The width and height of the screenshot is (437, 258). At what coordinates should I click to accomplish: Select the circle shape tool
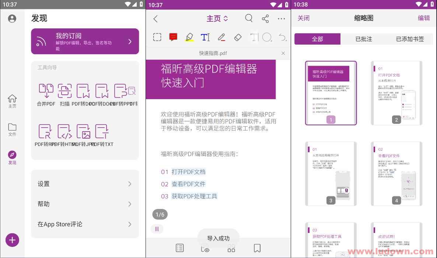(267, 37)
